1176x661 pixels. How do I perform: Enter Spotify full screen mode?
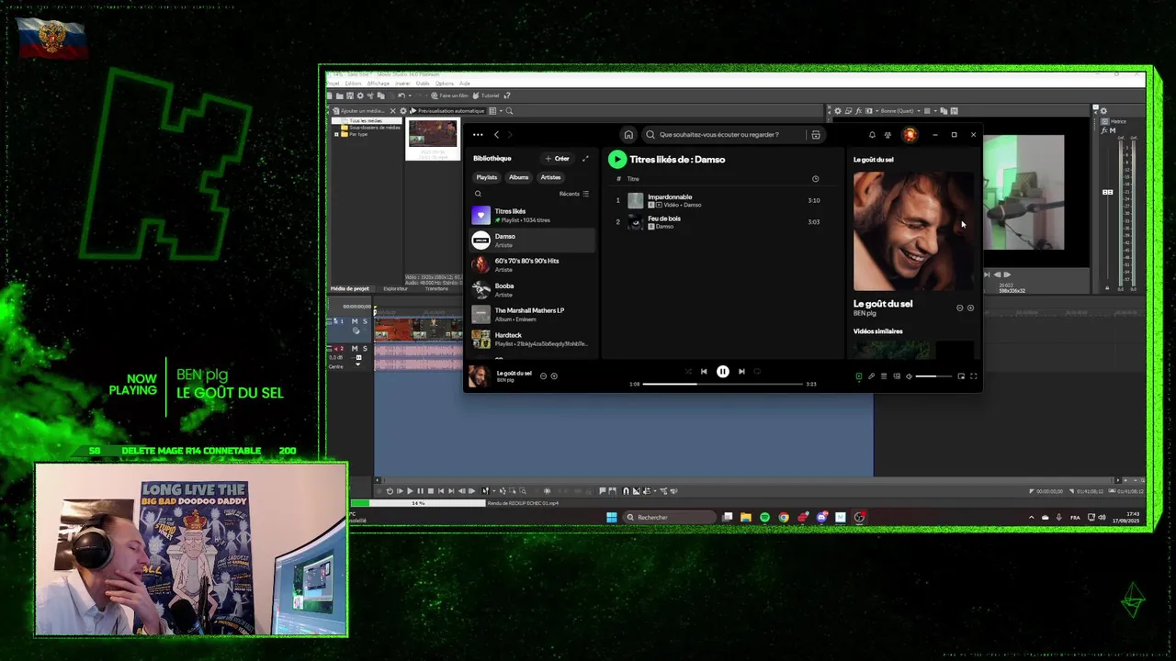pos(974,376)
